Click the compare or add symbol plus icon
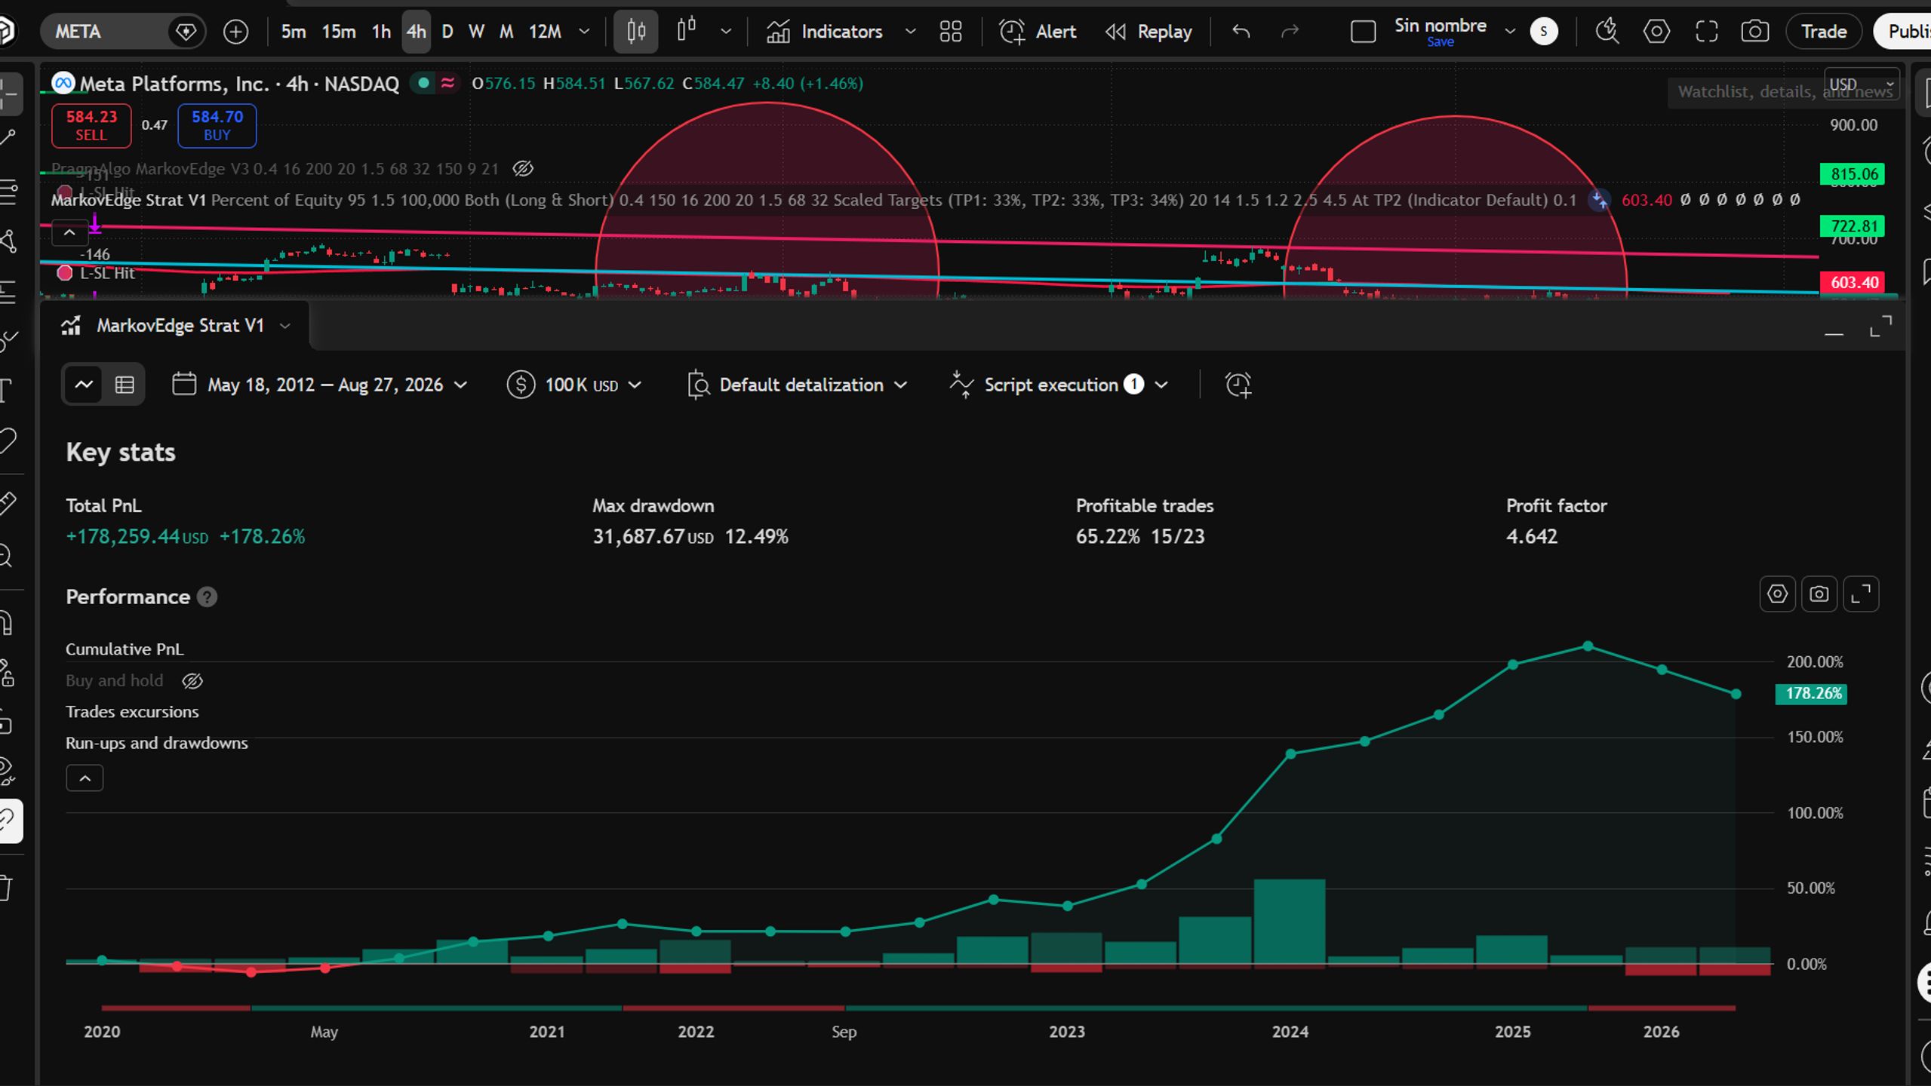 coord(236,32)
